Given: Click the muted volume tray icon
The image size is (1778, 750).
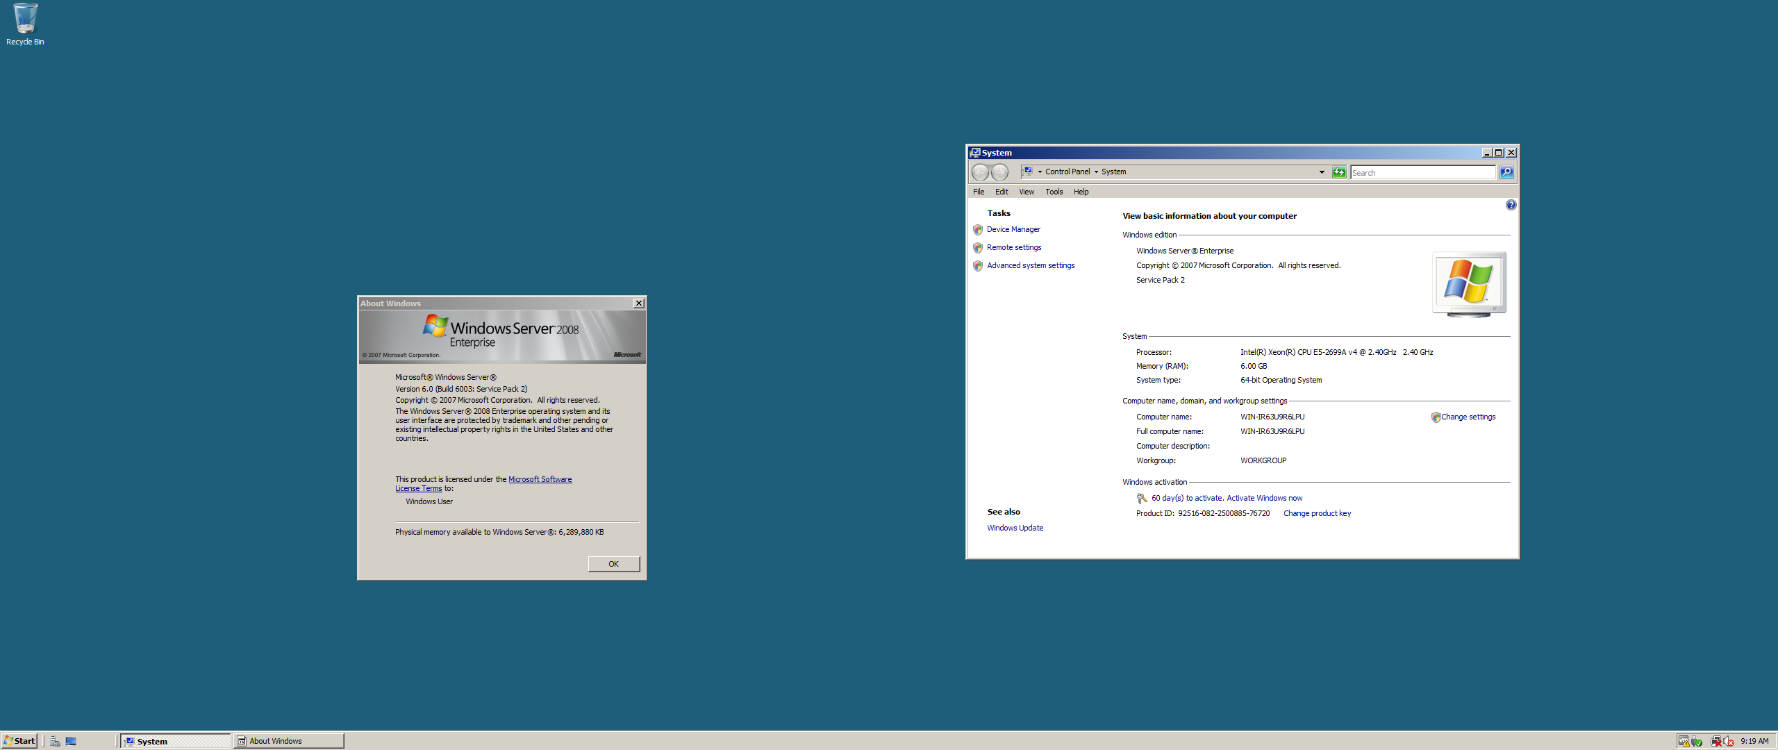Looking at the screenshot, I should 1728,741.
